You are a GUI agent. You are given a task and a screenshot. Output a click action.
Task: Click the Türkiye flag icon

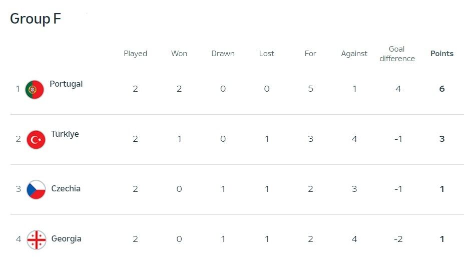(36, 139)
